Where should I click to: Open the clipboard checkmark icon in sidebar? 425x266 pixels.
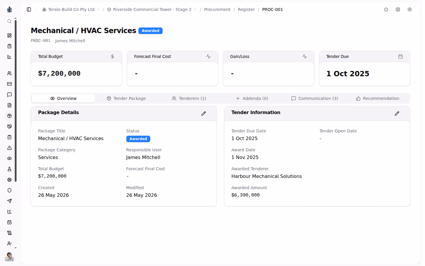(9, 137)
